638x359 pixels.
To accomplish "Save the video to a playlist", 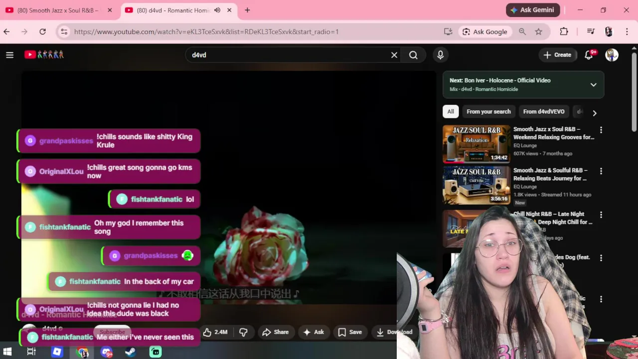I will (x=350, y=332).
